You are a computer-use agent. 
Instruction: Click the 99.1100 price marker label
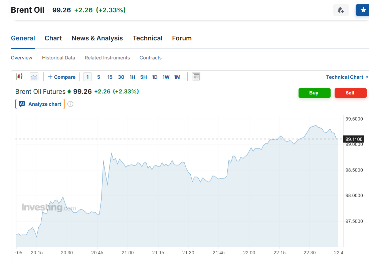click(353, 139)
